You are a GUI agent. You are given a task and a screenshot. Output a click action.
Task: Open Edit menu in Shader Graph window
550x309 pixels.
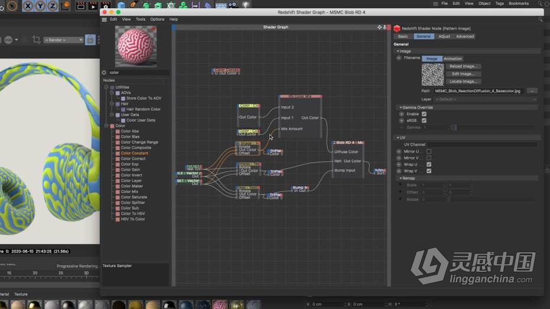point(114,19)
